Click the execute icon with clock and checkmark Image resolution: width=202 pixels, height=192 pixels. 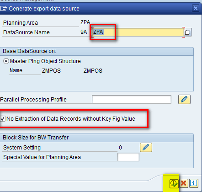pos(174,183)
